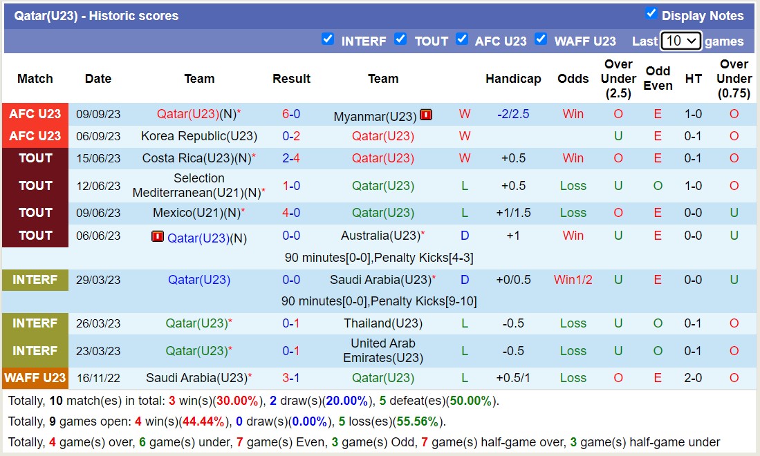This screenshot has height=456, width=760.
Task: Uncheck the INTERF filter checkbox
Action: click(328, 39)
